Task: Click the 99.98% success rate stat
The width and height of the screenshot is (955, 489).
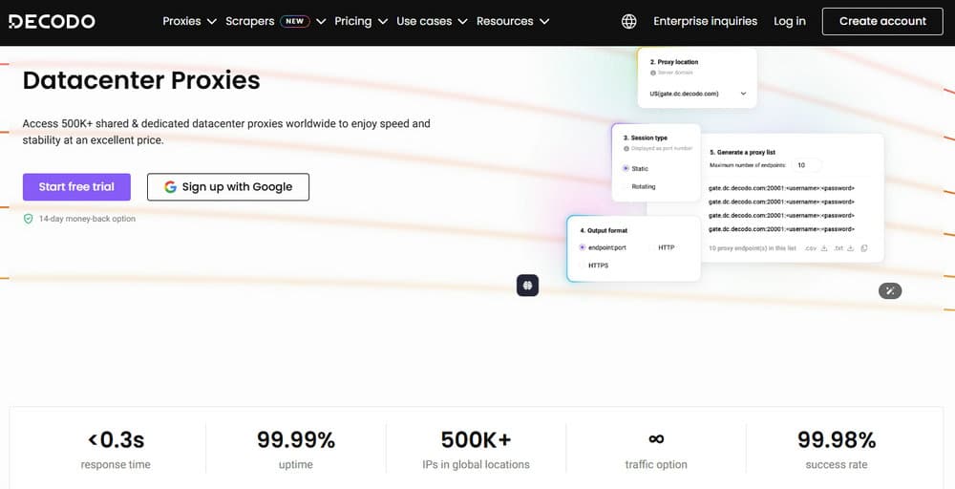Action: (837, 450)
